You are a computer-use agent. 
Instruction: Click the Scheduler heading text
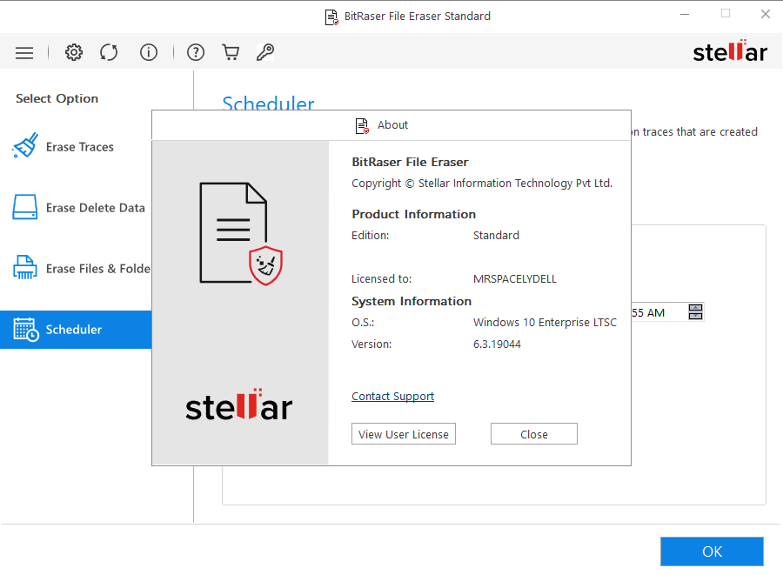[x=268, y=103]
